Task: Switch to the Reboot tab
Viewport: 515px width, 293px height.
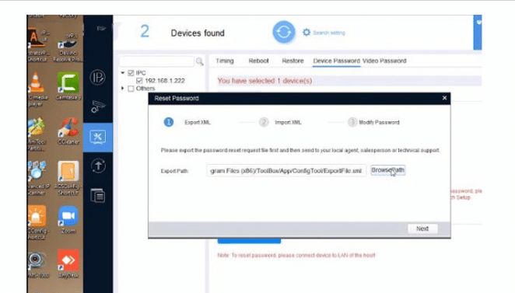Action: coord(258,61)
